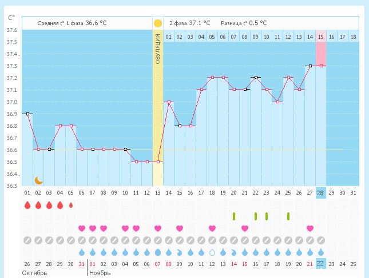Click the 36.9 temperature point on day 01
Screen dimensions: 369x278
point(27,114)
